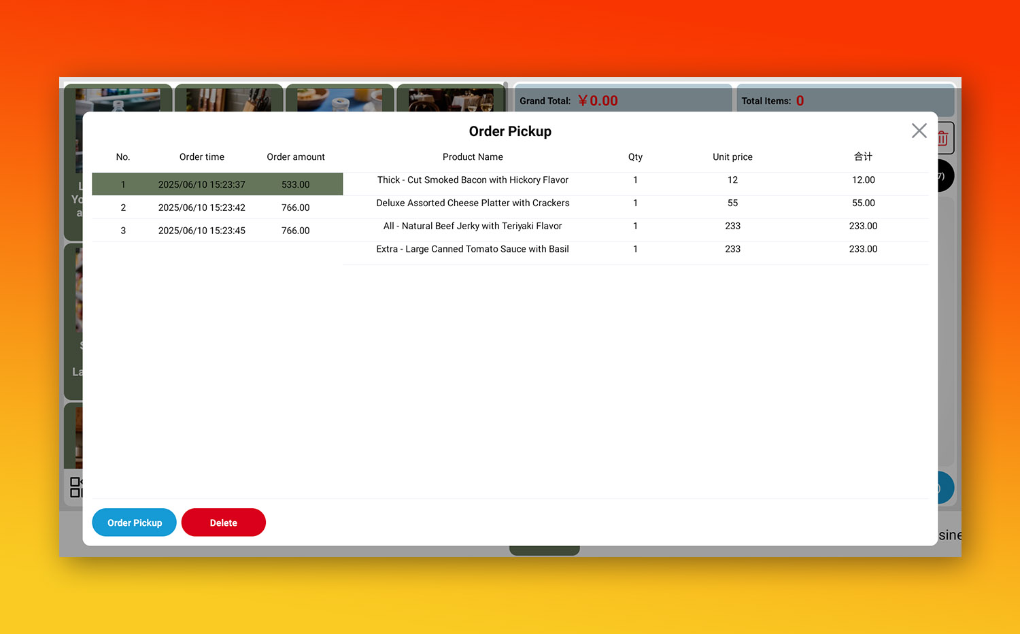Click the Order amount column header
The width and height of the screenshot is (1020, 634).
[295, 157]
